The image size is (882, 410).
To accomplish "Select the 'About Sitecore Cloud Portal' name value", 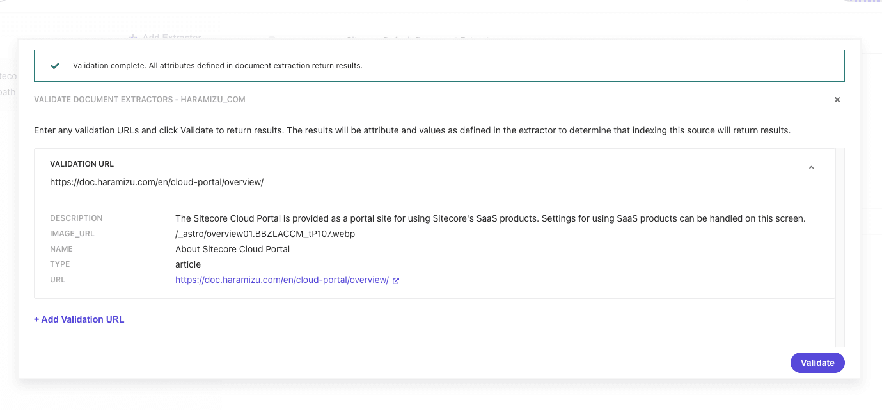I will click(x=232, y=249).
